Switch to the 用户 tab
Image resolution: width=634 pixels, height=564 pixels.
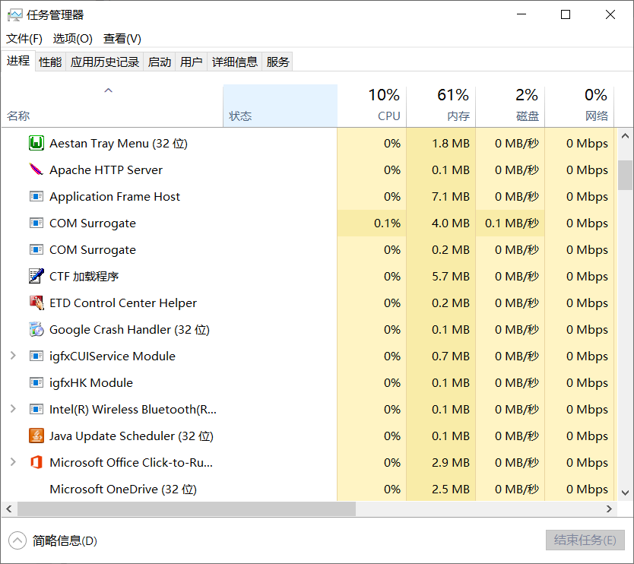[x=192, y=62]
